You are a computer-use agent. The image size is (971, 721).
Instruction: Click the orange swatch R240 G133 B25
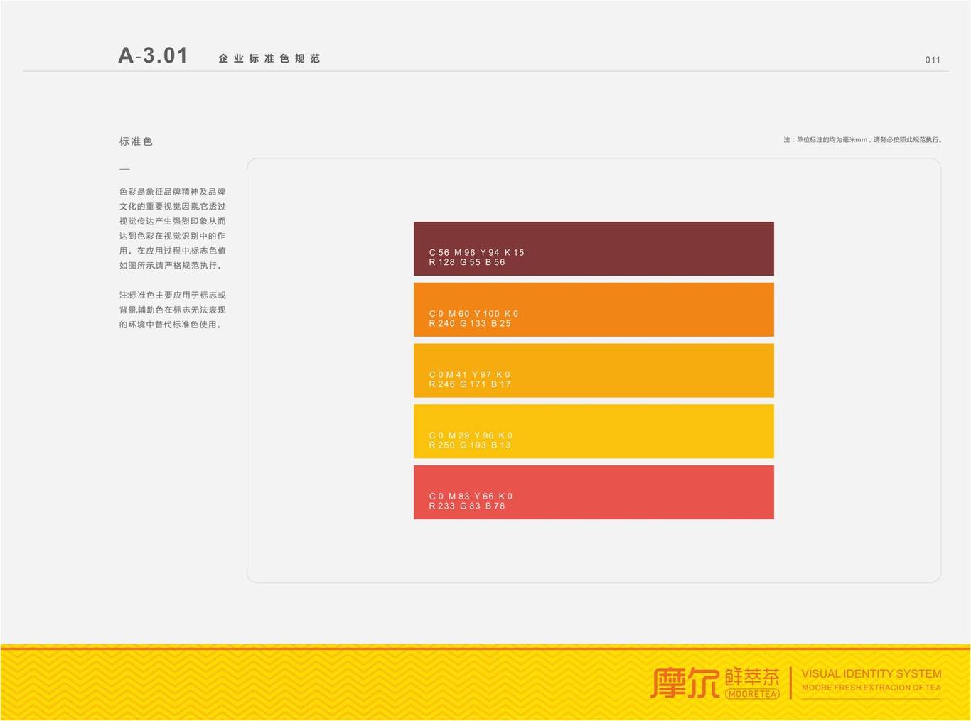coord(594,310)
